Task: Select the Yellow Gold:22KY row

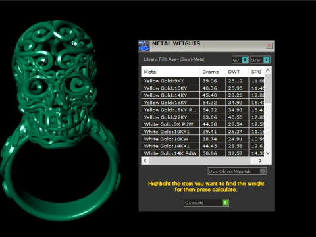Action: [x=203, y=117]
